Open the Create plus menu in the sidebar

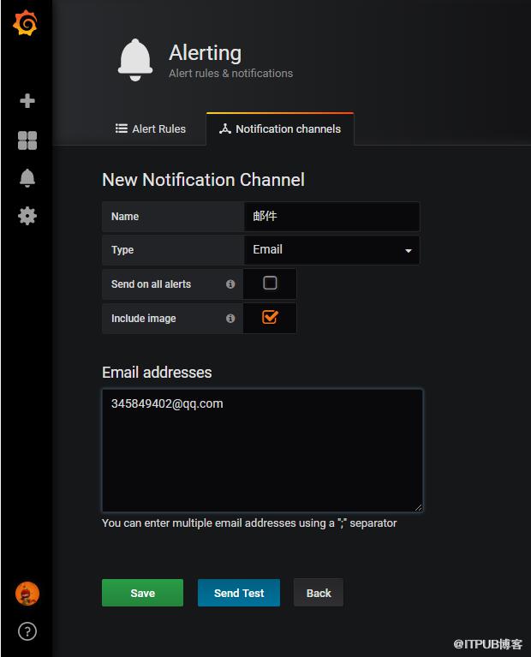coord(27,100)
